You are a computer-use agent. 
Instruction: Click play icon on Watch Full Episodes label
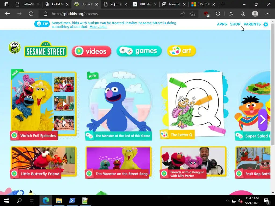click(x=14, y=135)
